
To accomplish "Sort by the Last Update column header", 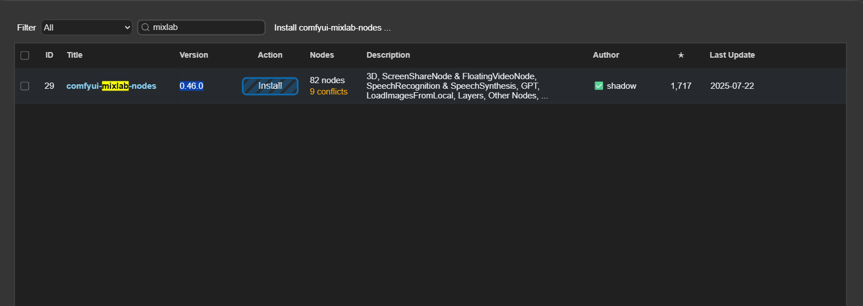I will tap(732, 55).
